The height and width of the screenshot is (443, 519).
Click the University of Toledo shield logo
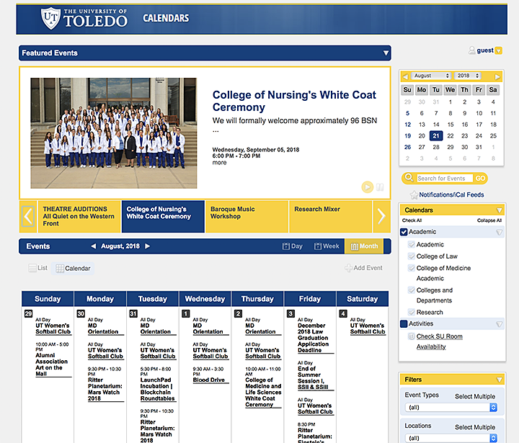(50, 18)
